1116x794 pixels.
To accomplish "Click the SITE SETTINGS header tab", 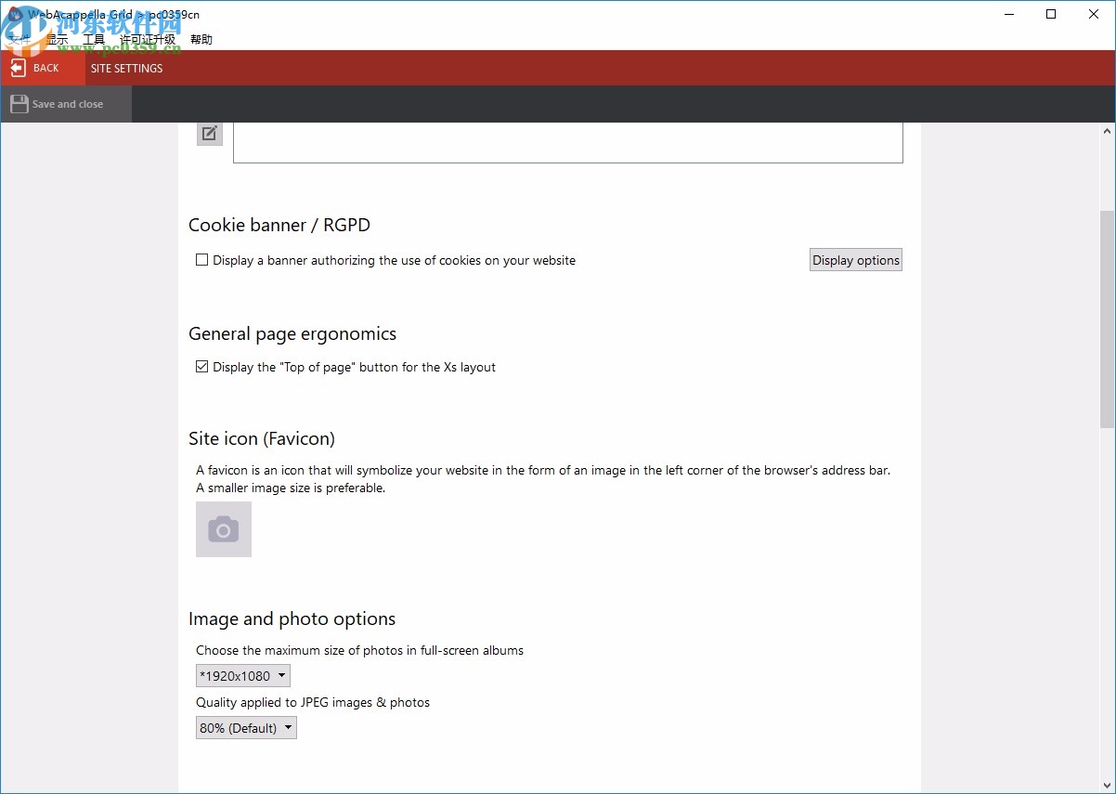I will (x=126, y=68).
